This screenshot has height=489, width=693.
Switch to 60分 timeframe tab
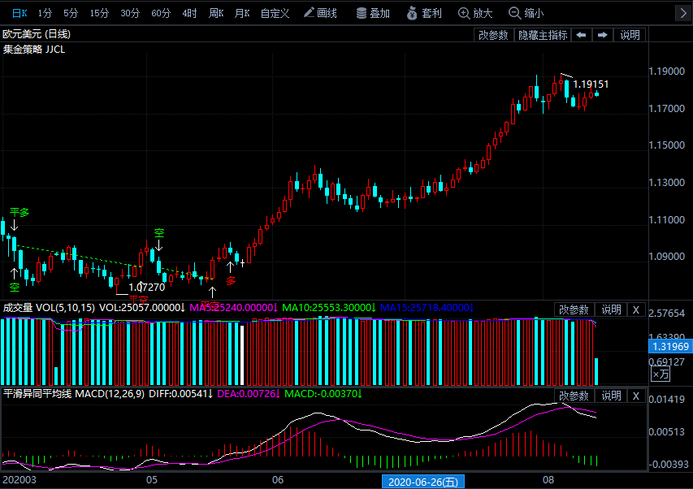(x=161, y=13)
